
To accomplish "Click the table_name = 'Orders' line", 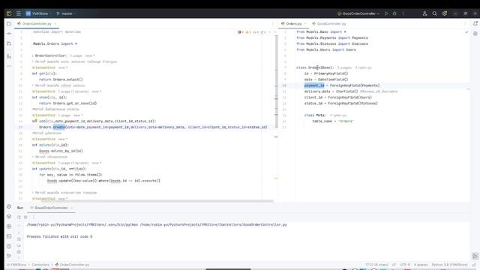I will (x=333, y=121).
